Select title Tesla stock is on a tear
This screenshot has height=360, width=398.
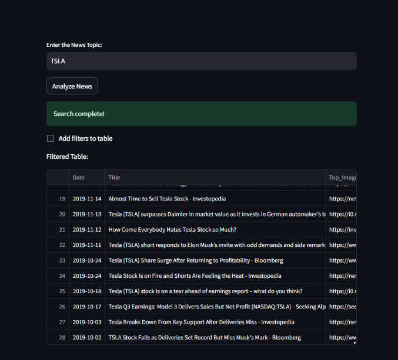point(215,291)
